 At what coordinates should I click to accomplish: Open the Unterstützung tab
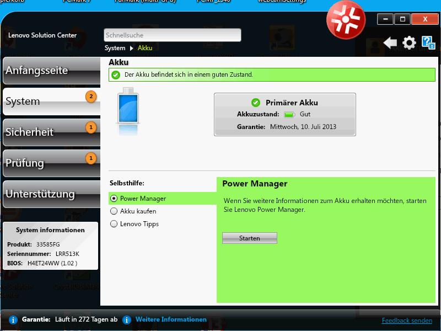51,194
